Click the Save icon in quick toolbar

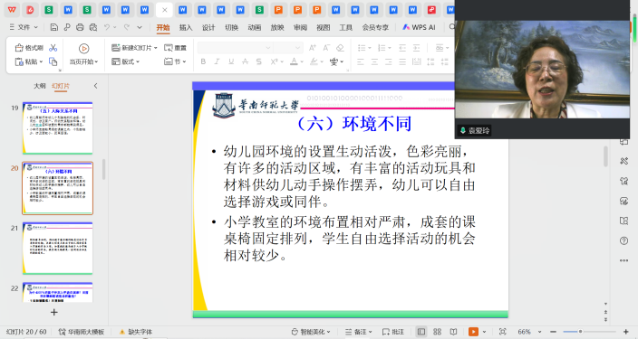click(x=53, y=27)
